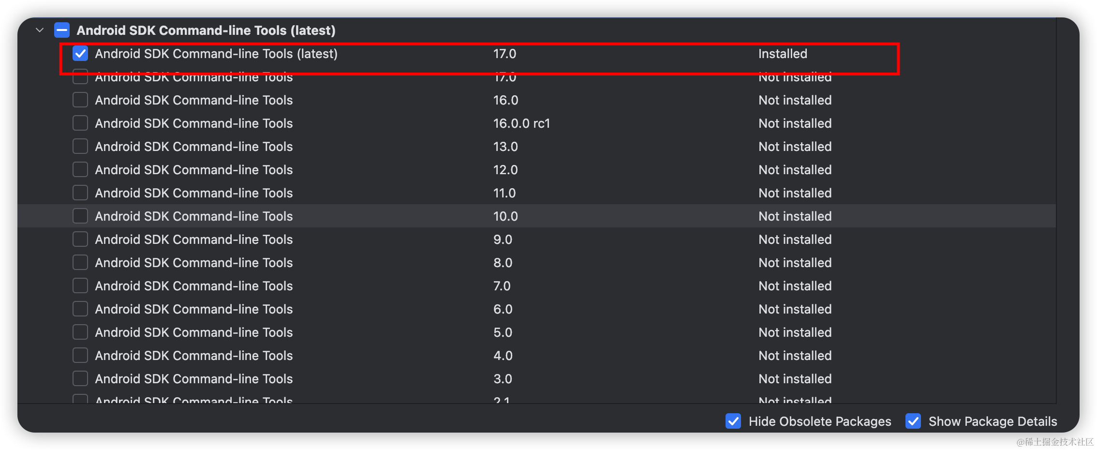Click the Installed status of version 17.0
This screenshot has height=450, width=1097.
[783, 54]
